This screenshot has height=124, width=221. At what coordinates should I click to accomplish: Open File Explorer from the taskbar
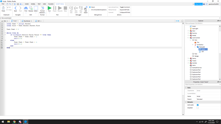coord(9,122)
